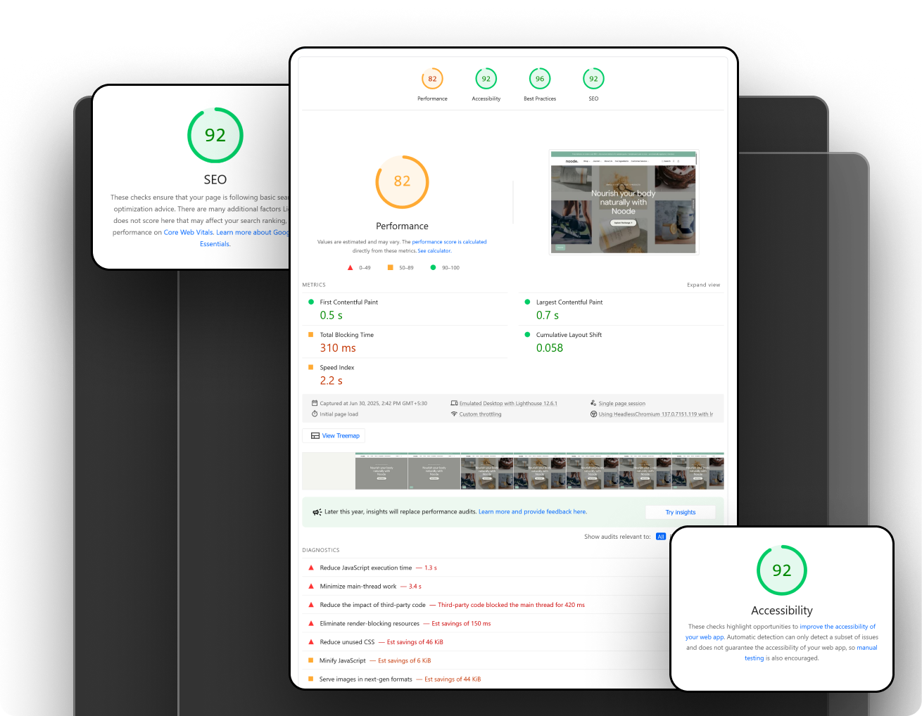
Task: Open the See calculator link
Action: coord(434,251)
